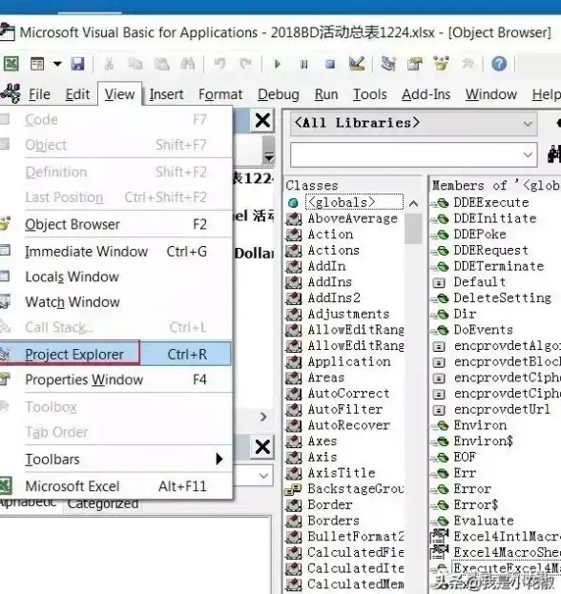
Task: Open the Properties object dropdown arrow
Action: 263,475
